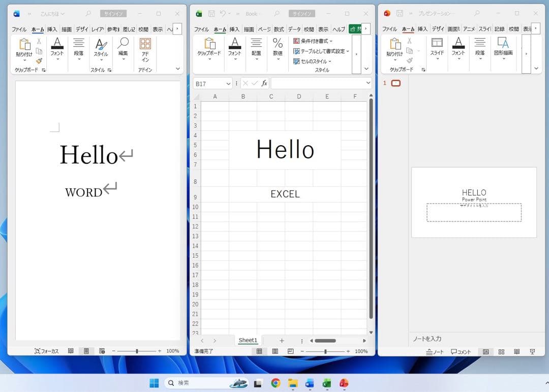This screenshot has width=549, height=392.
Task: Collapse the Word ribbon with chevron
Action: pos(178,69)
